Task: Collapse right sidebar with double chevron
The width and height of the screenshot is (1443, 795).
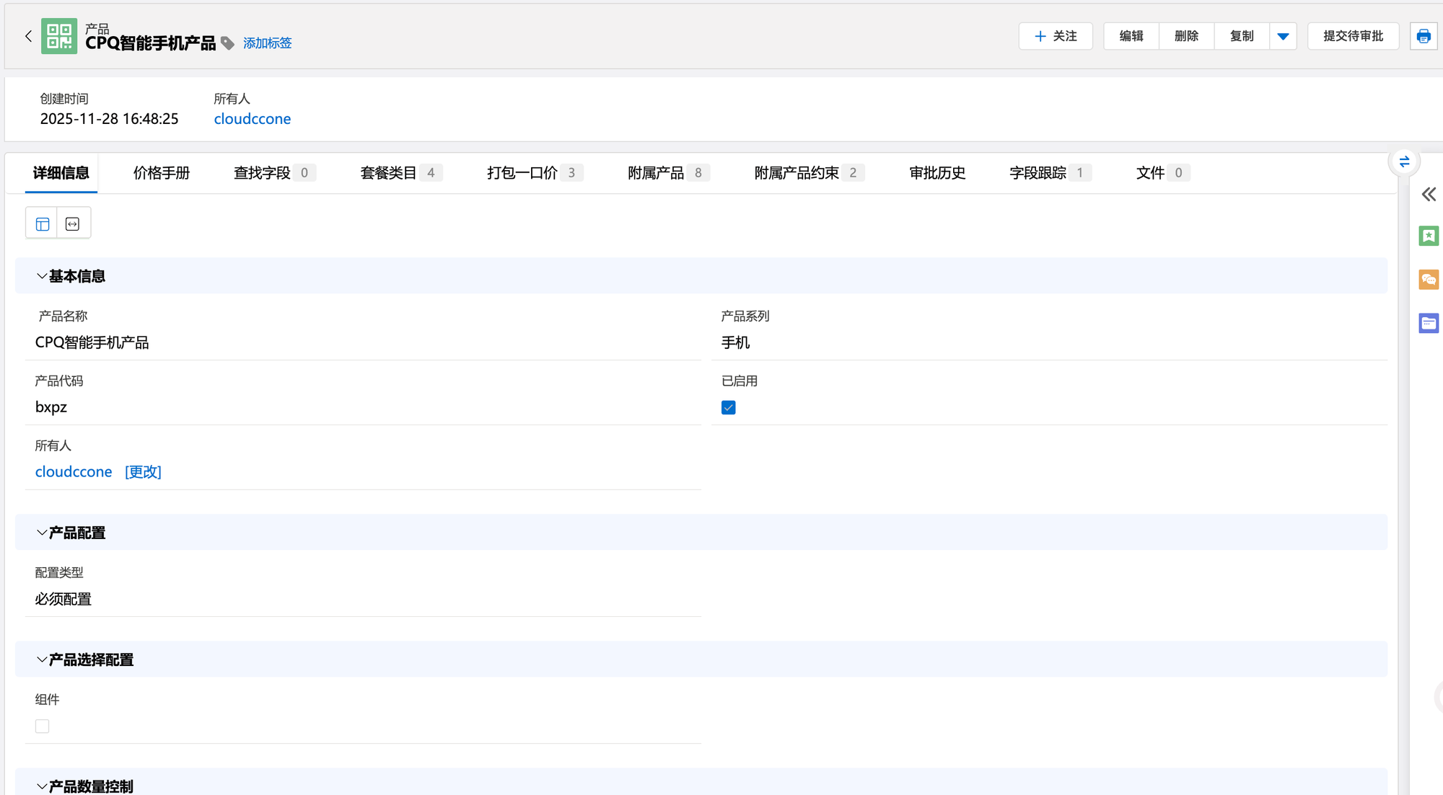Action: pyautogui.click(x=1429, y=194)
